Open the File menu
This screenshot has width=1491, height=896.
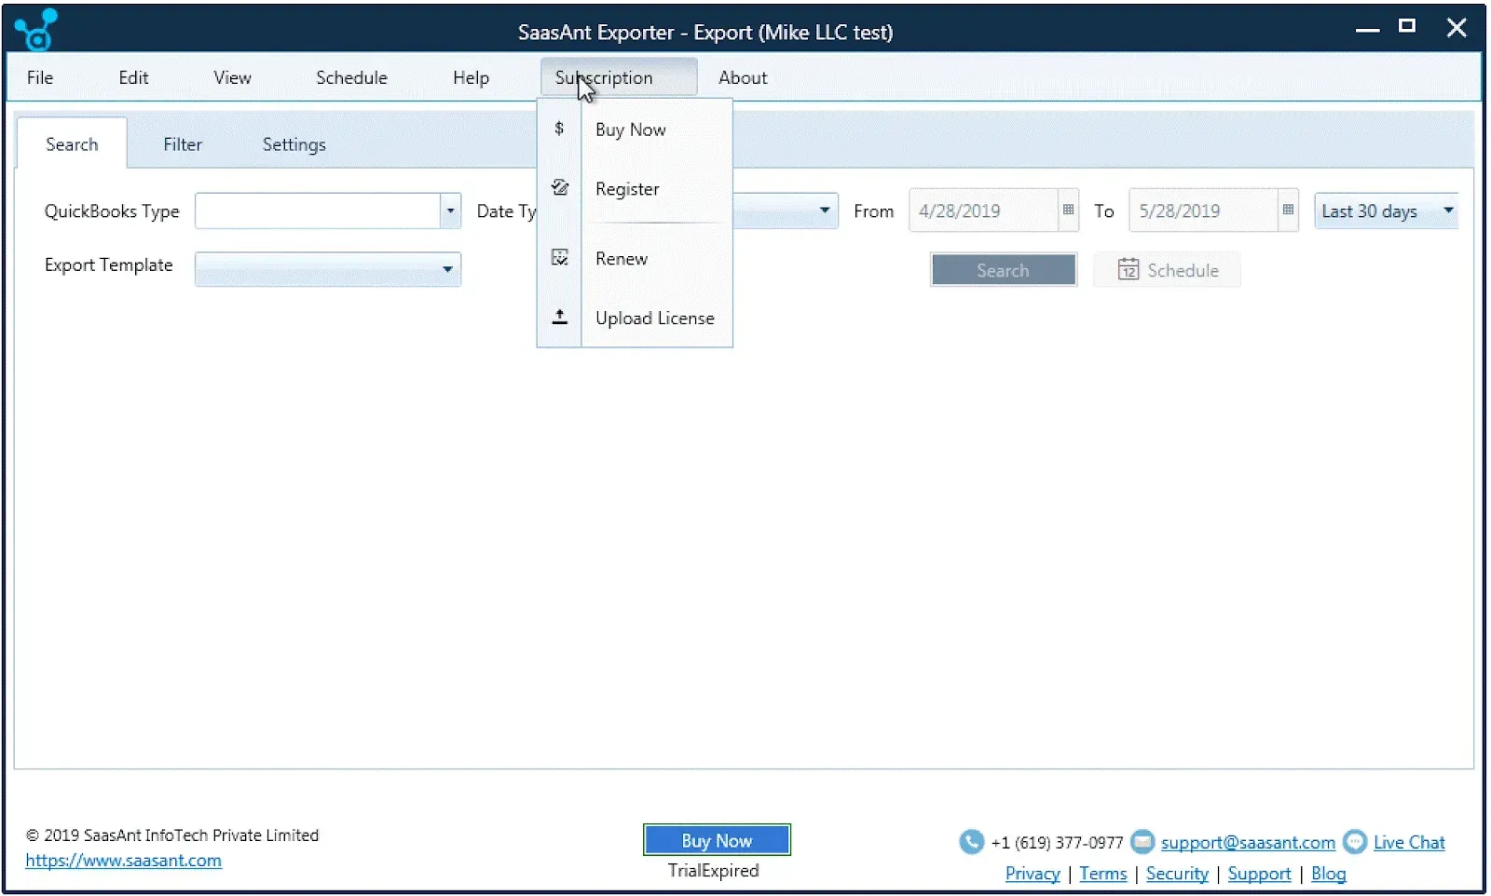40,77
